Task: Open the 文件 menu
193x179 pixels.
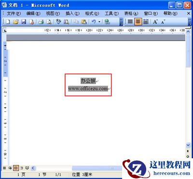Action: click(x=14, y=14)
